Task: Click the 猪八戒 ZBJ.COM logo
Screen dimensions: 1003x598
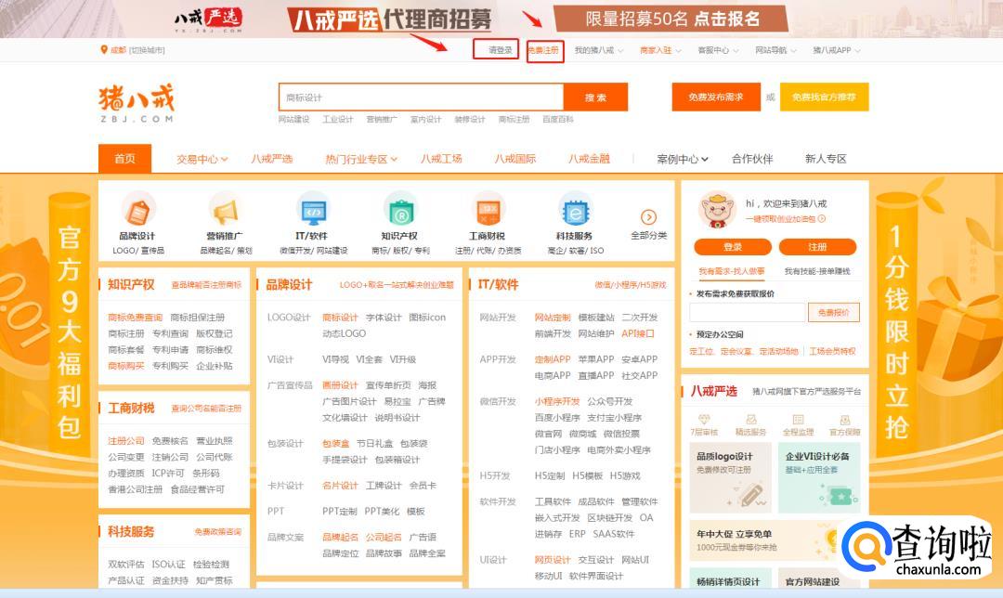Action: [x=137, y=102]
